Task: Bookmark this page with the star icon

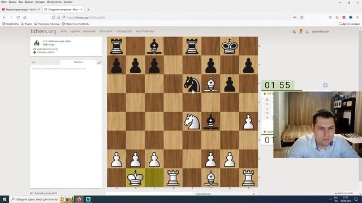Action: [301, 17]
